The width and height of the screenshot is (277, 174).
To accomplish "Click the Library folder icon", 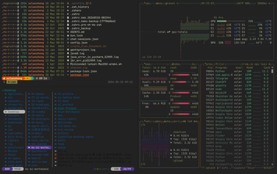I will tap(6, 140).
